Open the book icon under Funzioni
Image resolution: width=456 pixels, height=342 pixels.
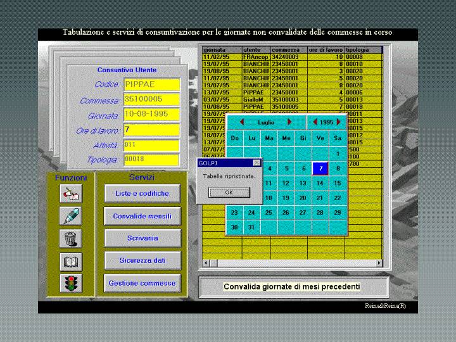tap(70, 261)
